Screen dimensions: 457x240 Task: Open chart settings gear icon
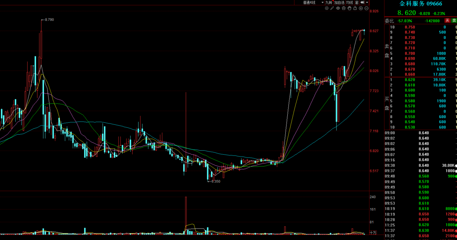point(327,8)
